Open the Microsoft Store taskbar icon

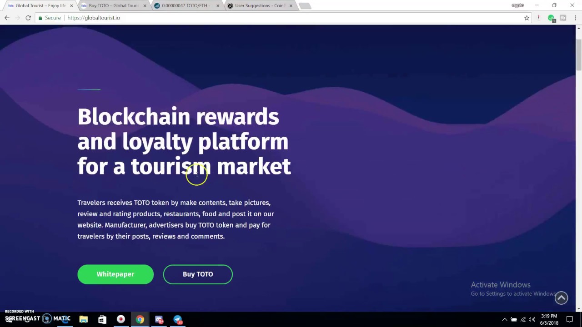102,319
